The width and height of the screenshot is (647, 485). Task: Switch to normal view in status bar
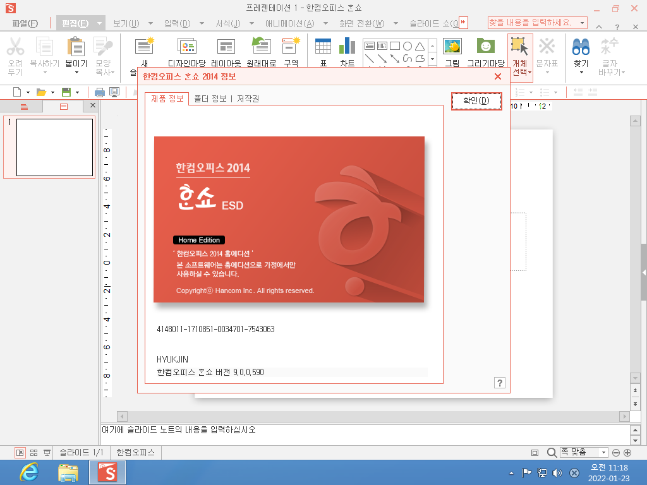20,453
